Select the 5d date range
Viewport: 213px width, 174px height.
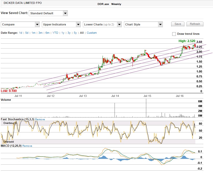[x=27, y=33]
